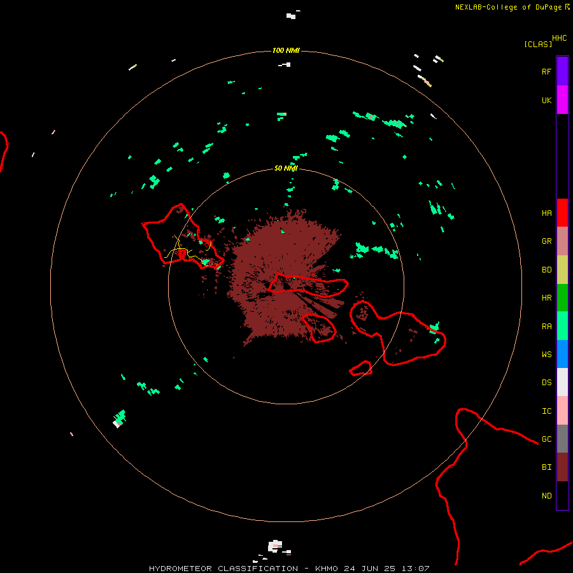
Task: Click the WS legend label
Action: pos(546,354)
